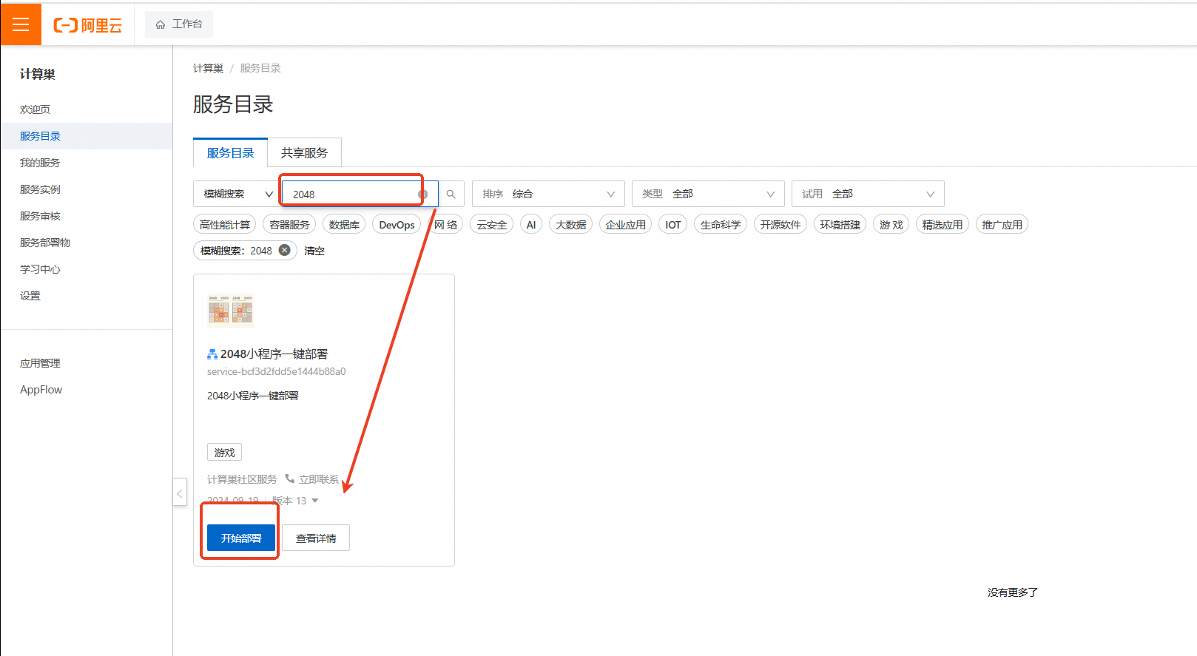Click the 2048 game thumbnail image

tap(230, 310)
